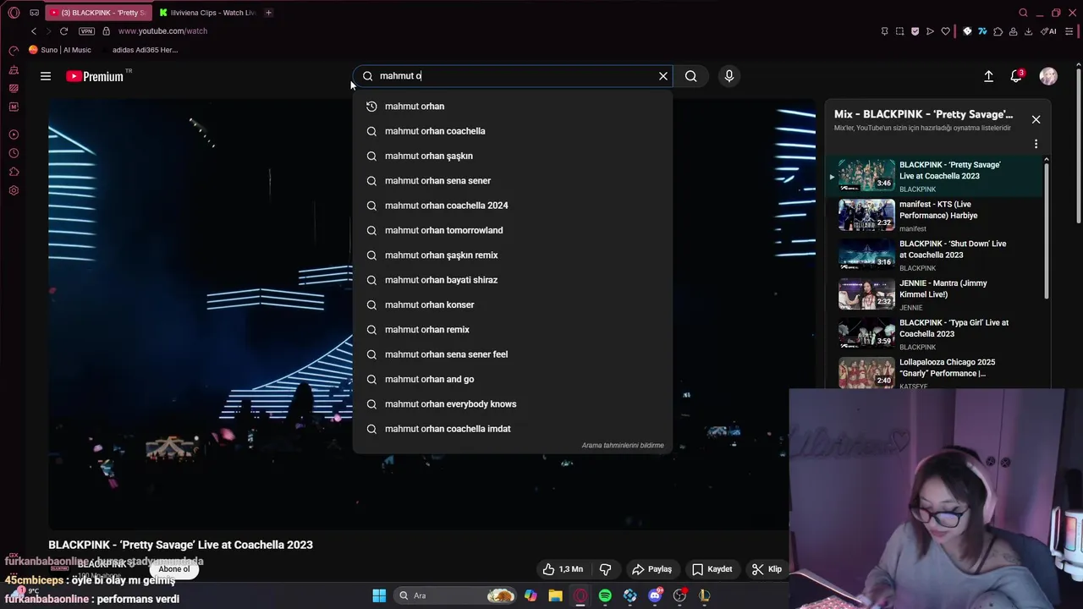Open the YouTube hamburger guide menu
The width and height of the screenshot is (1083, 609).
click(x=46, y=76)
